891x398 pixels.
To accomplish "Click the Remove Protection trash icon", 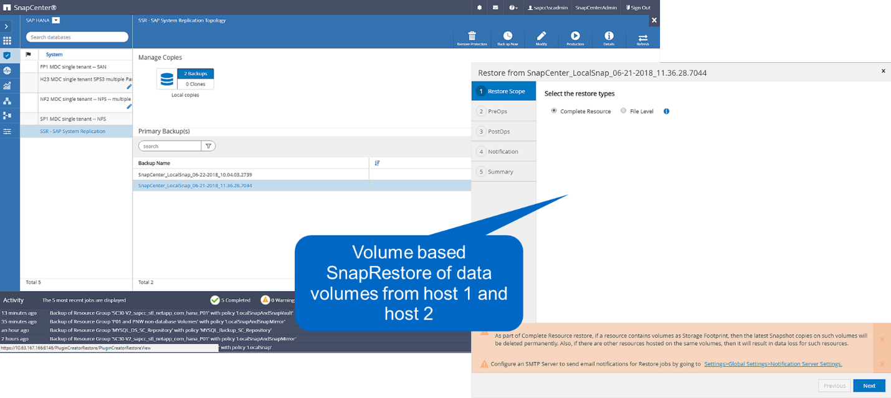I will click(472, 36).
